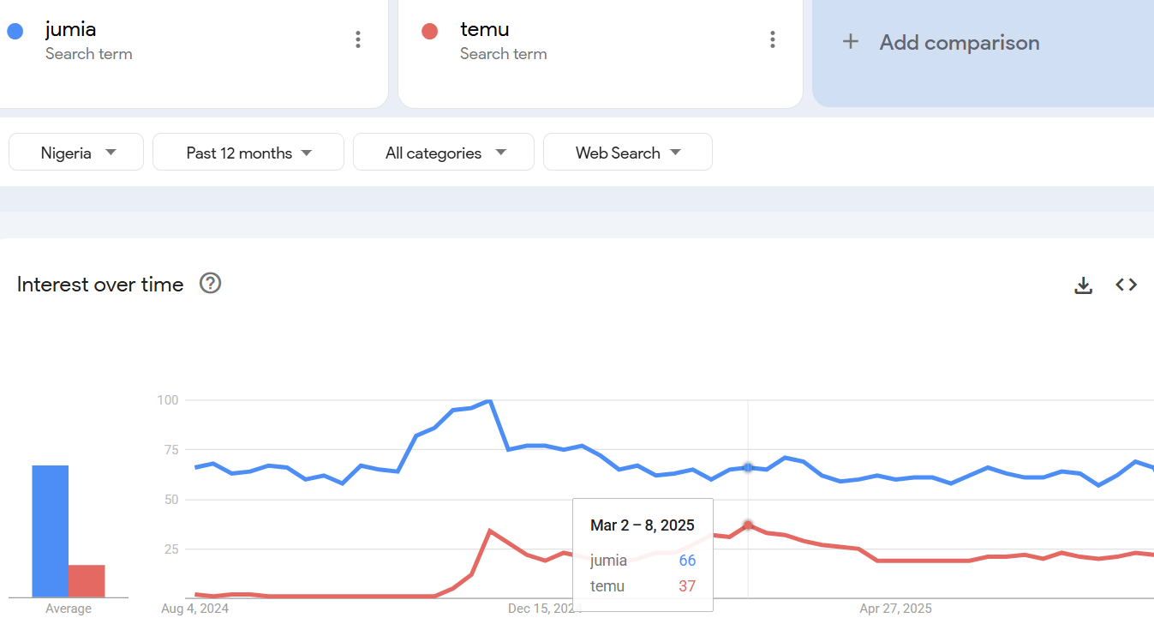Open the temu term options menu
The height and width of the screenshot is (624, 1154).
click(773, 39)
